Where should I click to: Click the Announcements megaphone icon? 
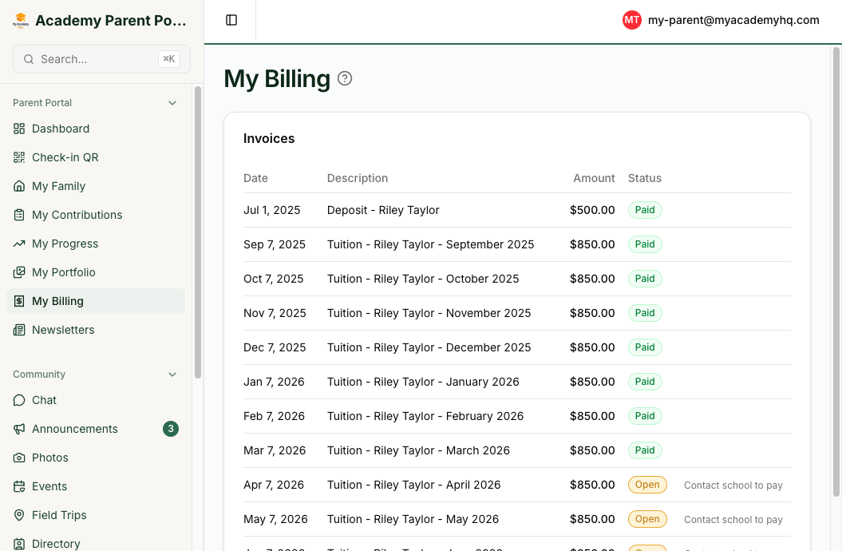pos(19,429)
